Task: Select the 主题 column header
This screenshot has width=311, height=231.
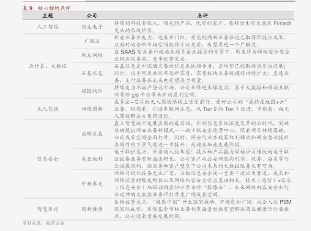Action: tap(48, 16)
